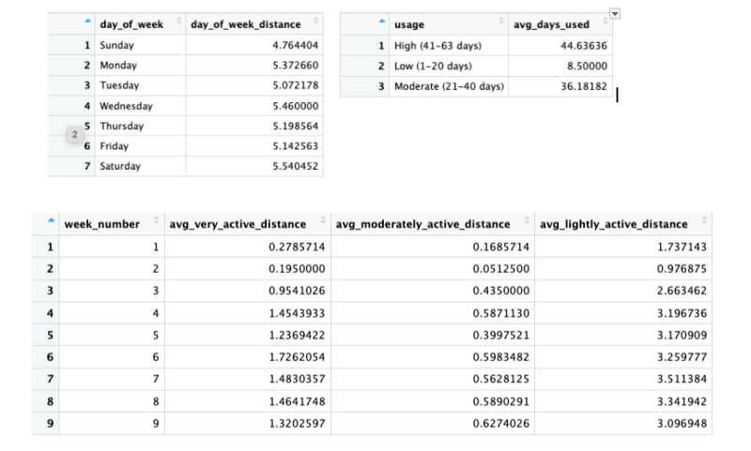Click very active value 1.7262054
The image size is (751, 451).
coord(297,357)
